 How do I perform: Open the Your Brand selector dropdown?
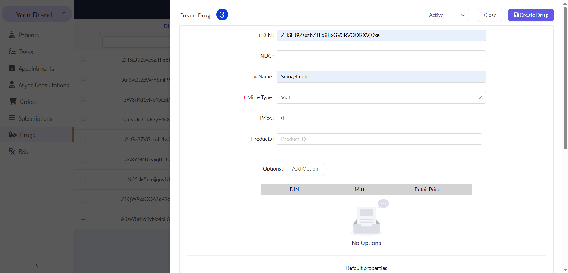pyautogui.click(x=37, y=14)
